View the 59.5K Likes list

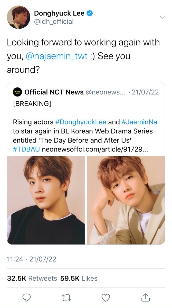(79, 278)
